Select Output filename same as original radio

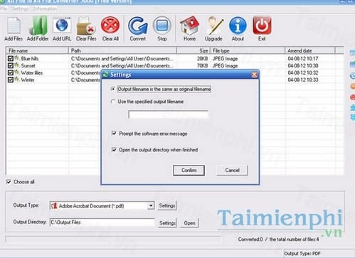click(x=113, y=89)
